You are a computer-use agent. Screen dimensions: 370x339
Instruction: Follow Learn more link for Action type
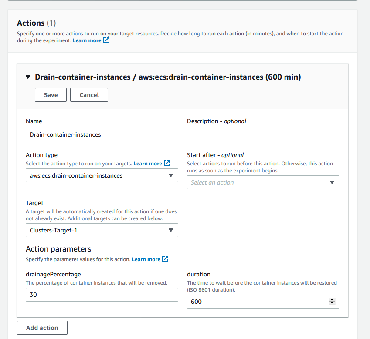pos(148,164)
